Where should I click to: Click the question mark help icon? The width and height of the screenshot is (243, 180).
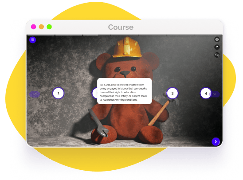[x=217, y=47]
